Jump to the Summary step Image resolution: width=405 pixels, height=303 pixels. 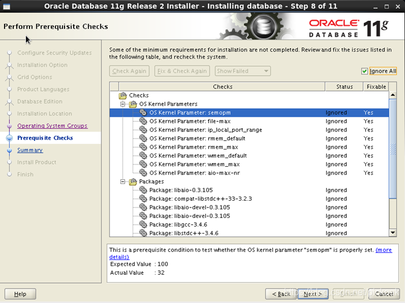pos(30,150)
